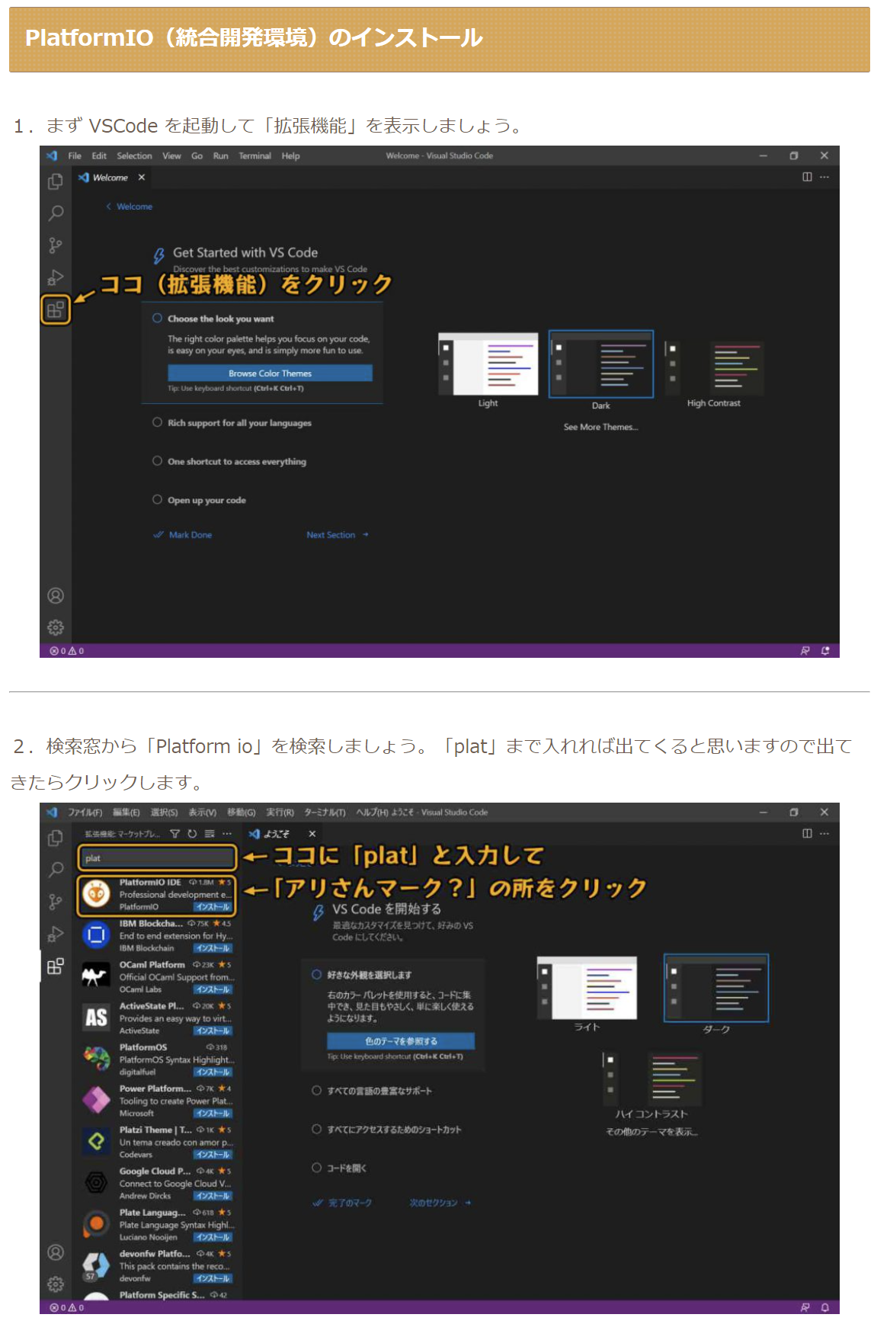Open more editor actions in the Japanese window

(x=824, y=834)
